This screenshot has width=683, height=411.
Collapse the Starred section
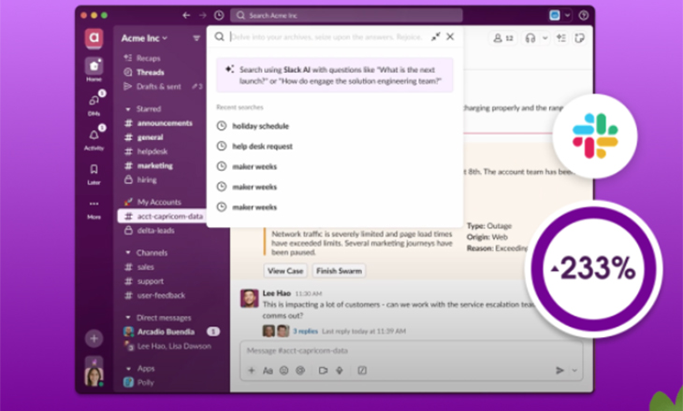(128, 109)
